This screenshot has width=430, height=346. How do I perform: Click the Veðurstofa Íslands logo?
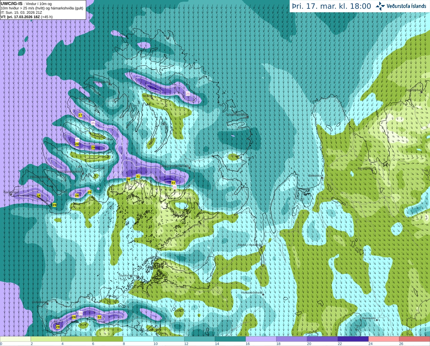(x=401, y=6)
